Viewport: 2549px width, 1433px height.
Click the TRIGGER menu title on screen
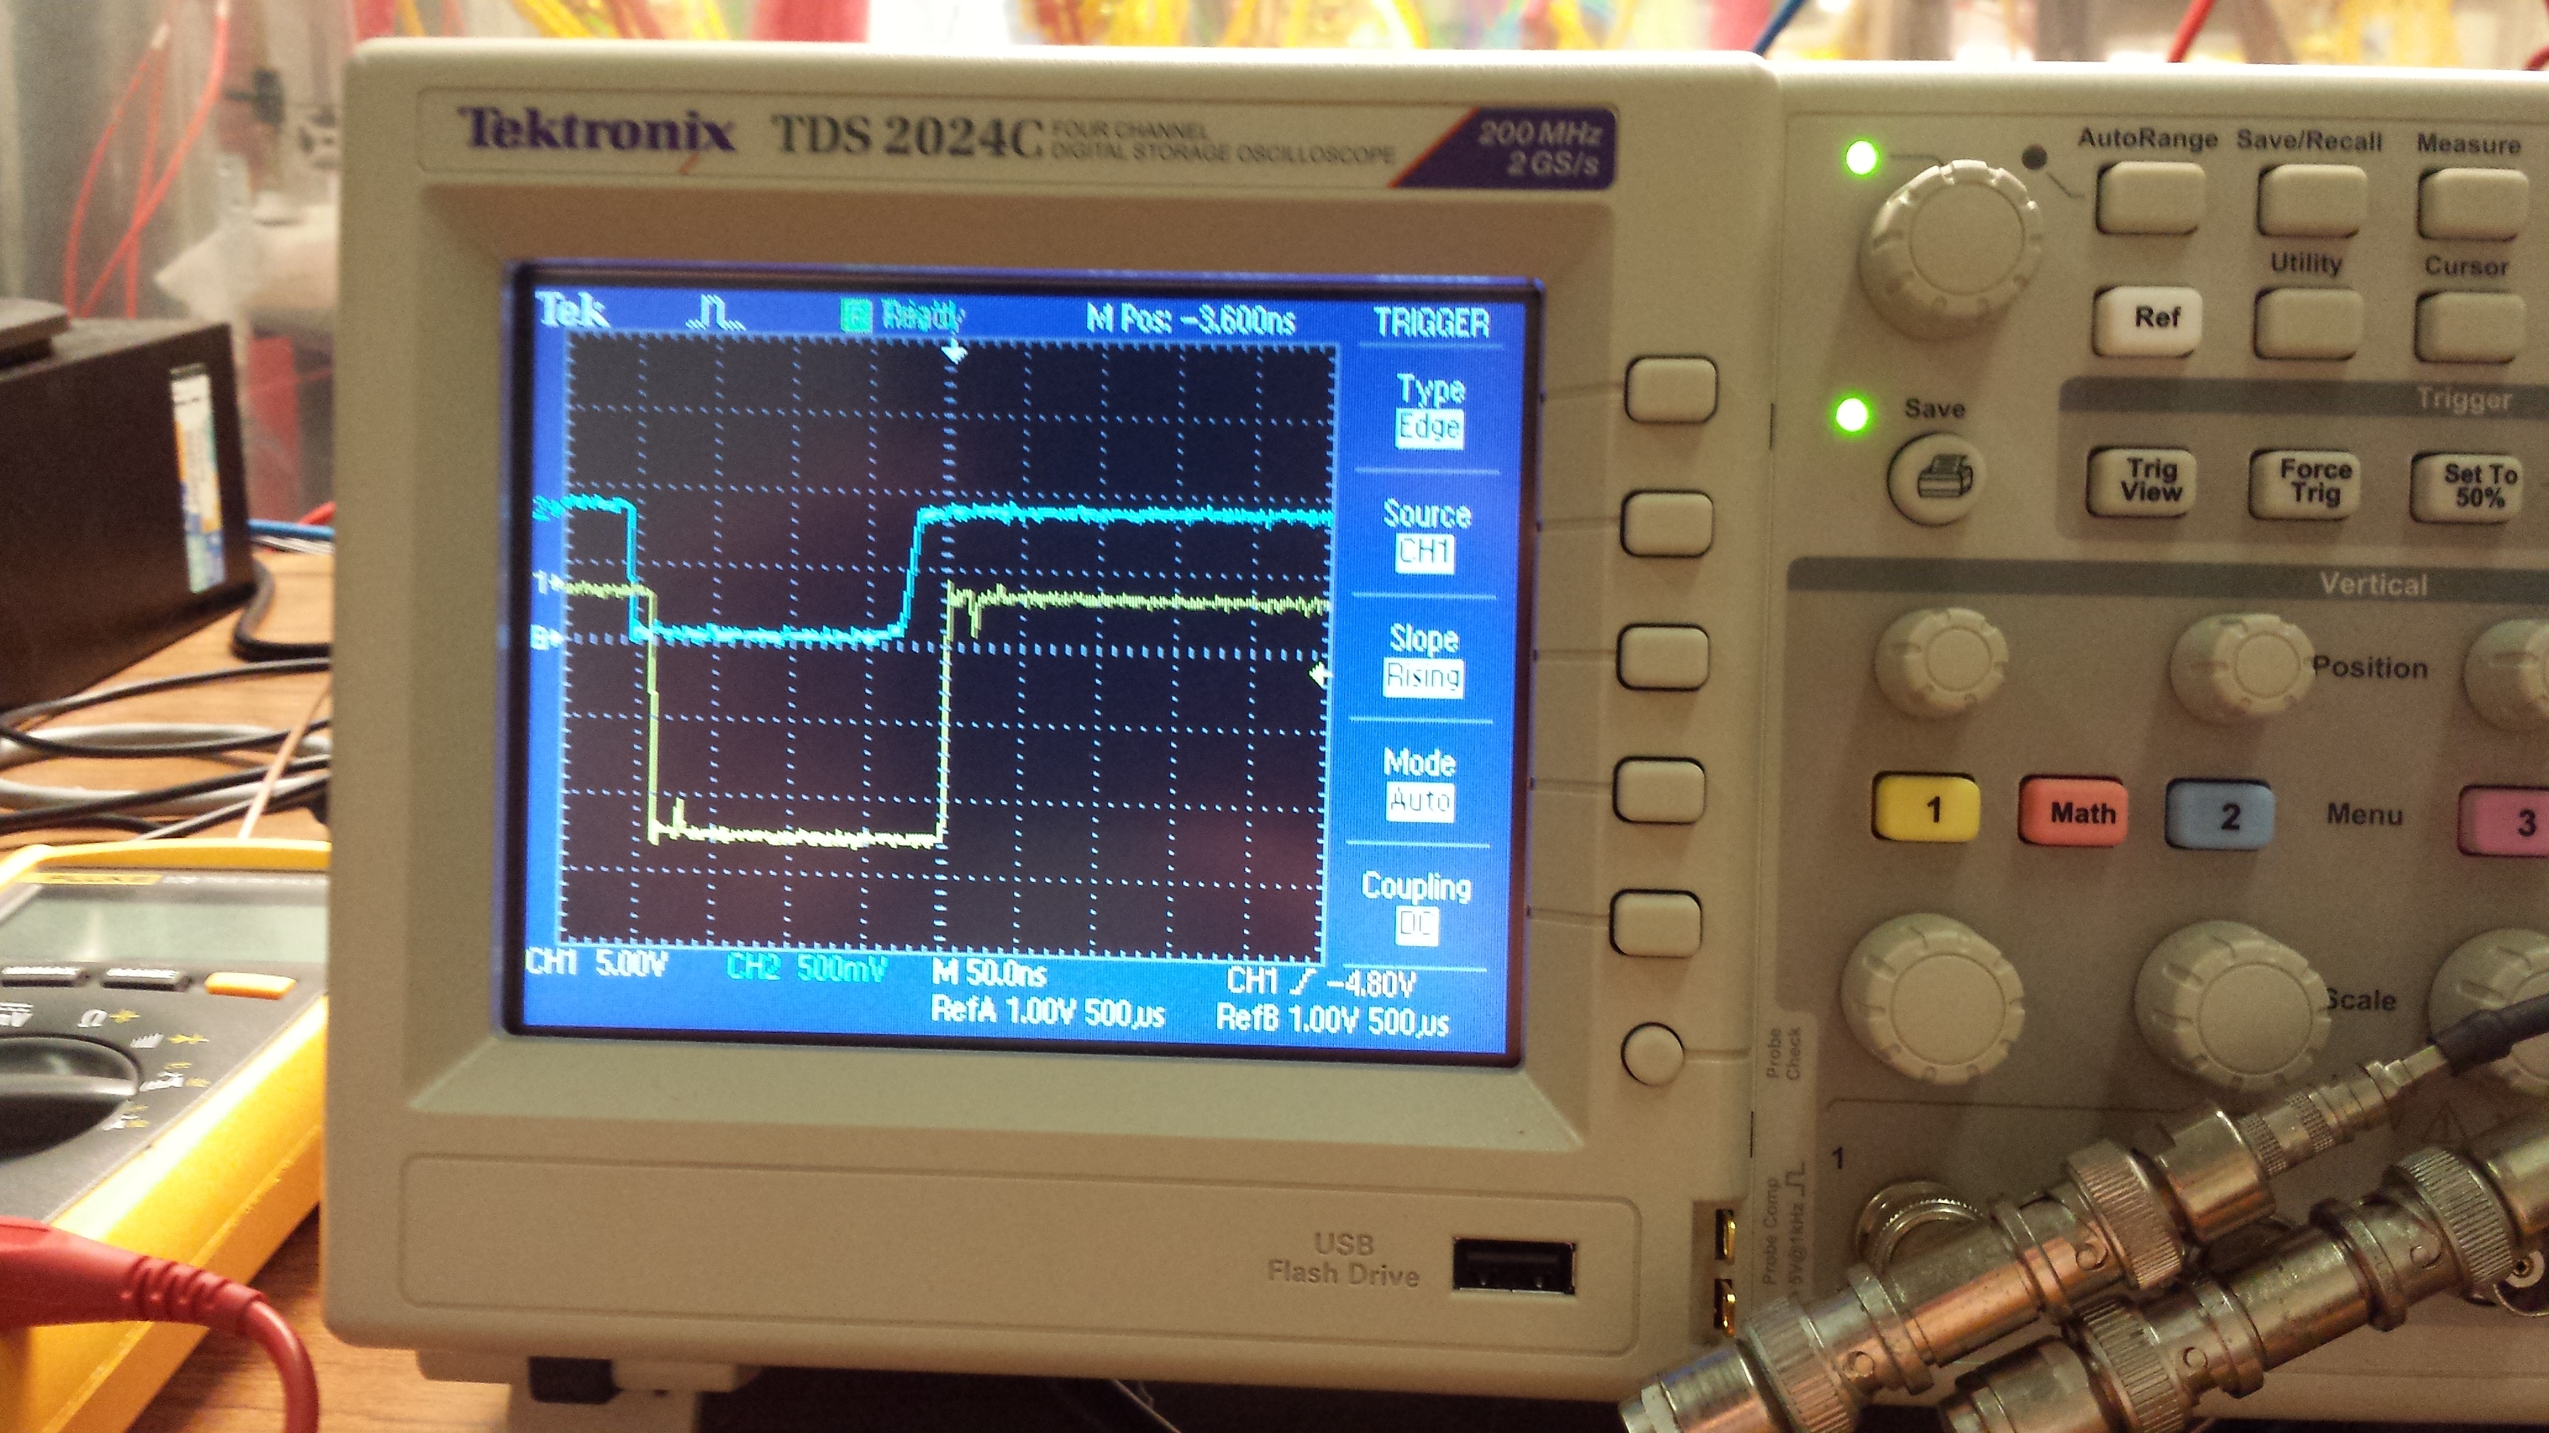1432,323
